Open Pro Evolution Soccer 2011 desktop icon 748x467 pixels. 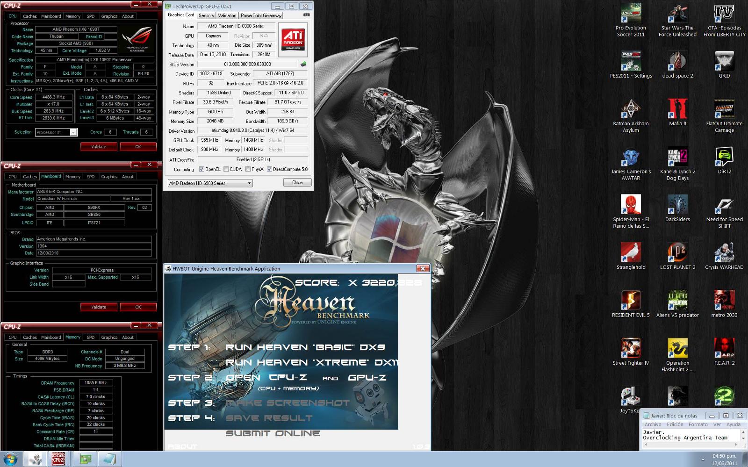point(631,21)
